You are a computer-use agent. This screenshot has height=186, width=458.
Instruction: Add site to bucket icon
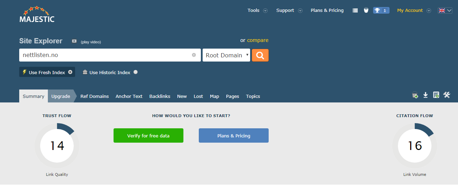tap(415, 95)
